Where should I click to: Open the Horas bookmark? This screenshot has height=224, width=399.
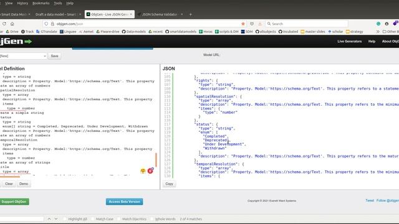tap(206, 32)
